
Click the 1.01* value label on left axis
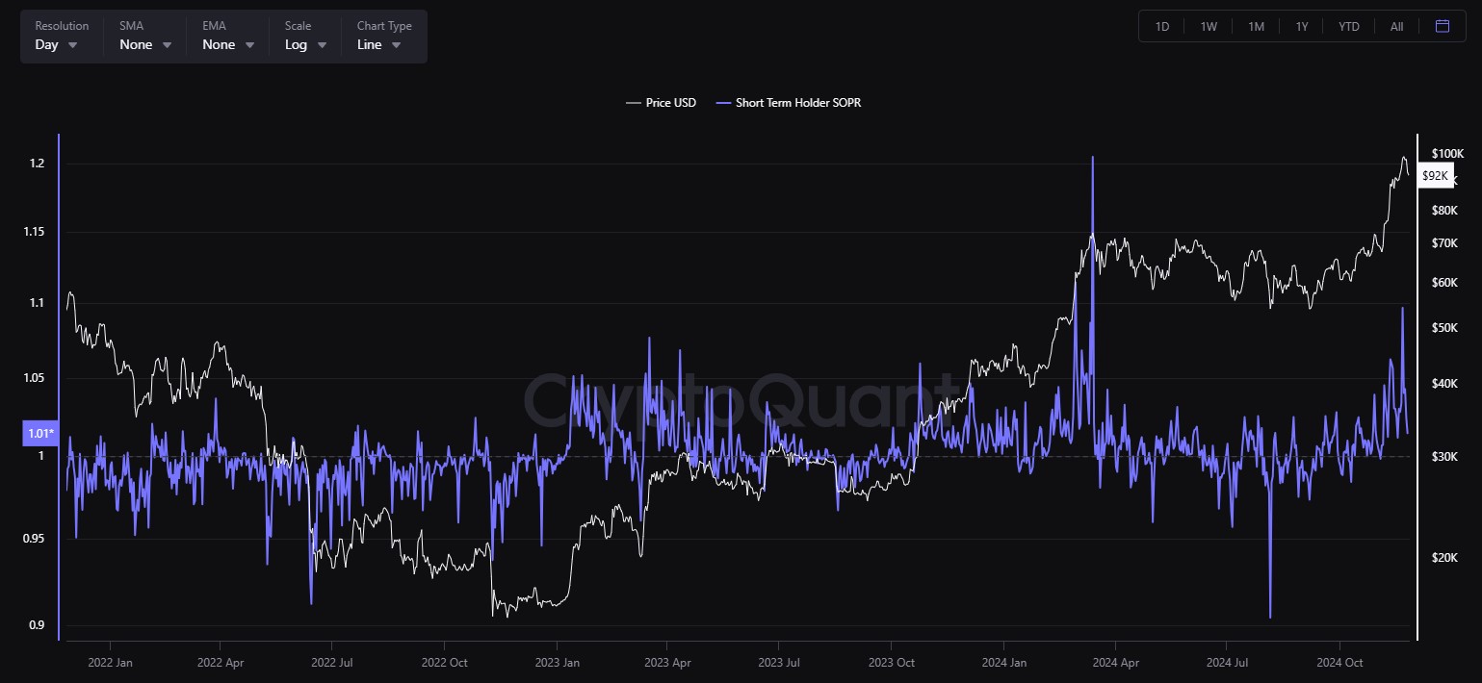(40, 433)
